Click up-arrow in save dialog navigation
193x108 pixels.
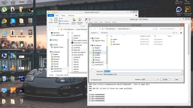100,29
